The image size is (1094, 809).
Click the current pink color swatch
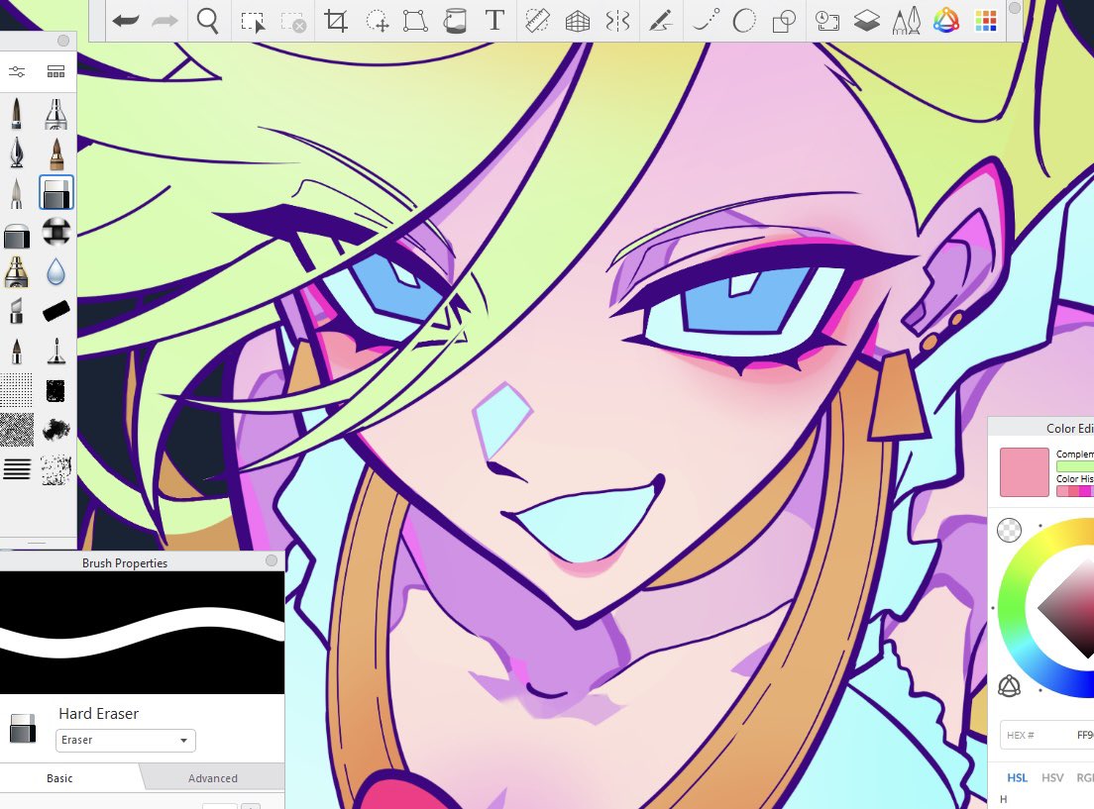click(x=1025, y=472)
